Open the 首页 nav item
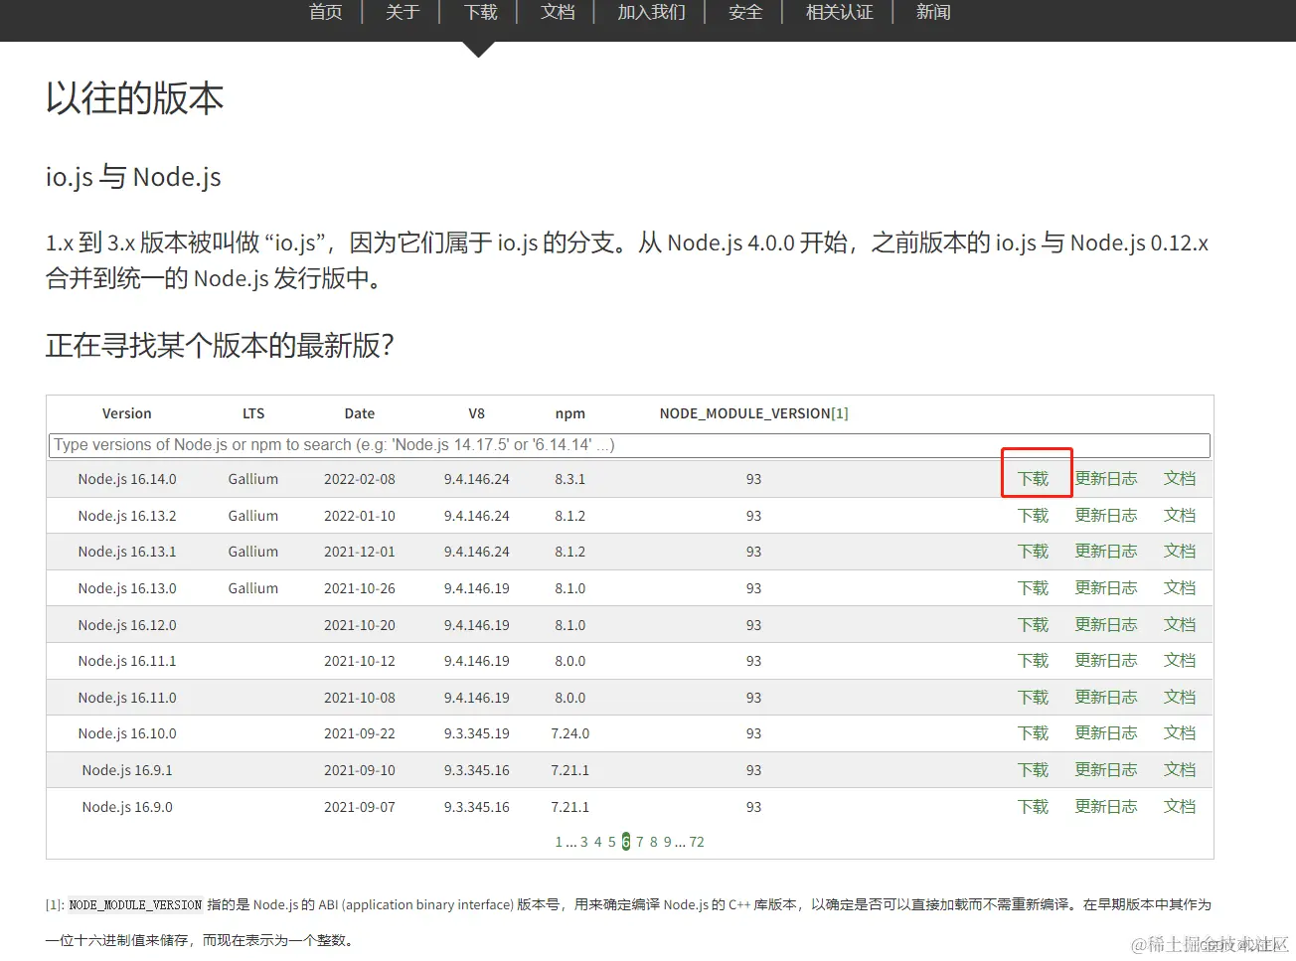Viewport: 1296px width, 961px height. 325,12
